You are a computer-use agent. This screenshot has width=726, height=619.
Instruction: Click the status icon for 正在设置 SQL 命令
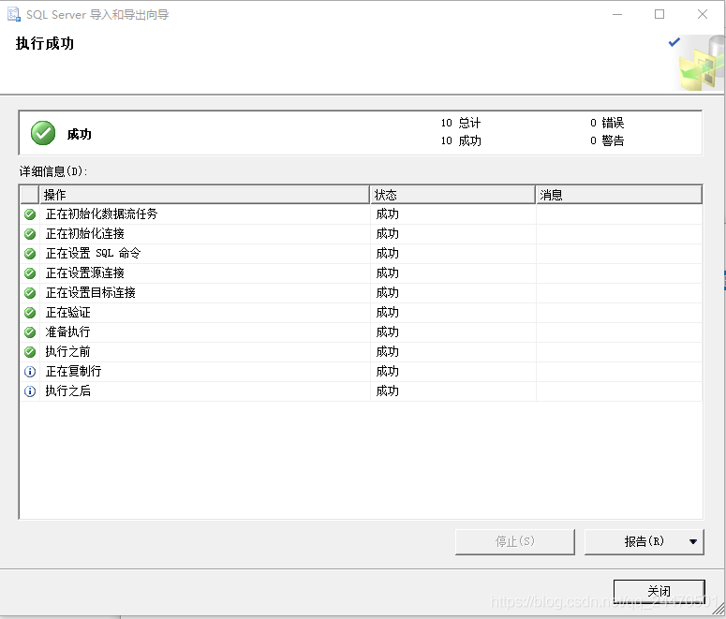(x=30, y=254)
